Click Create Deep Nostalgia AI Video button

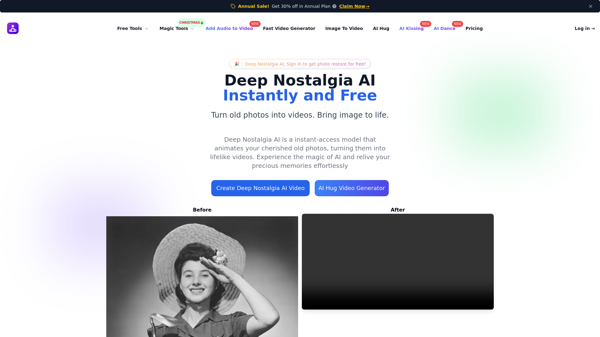(x=260, y=188)
